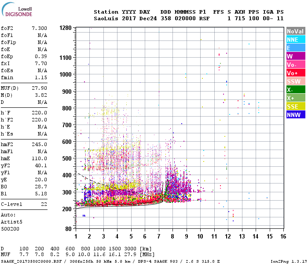Click the 7 MHz x-axis label
Viewport: 308px width, 264px height.
click(x=159, y=236)
